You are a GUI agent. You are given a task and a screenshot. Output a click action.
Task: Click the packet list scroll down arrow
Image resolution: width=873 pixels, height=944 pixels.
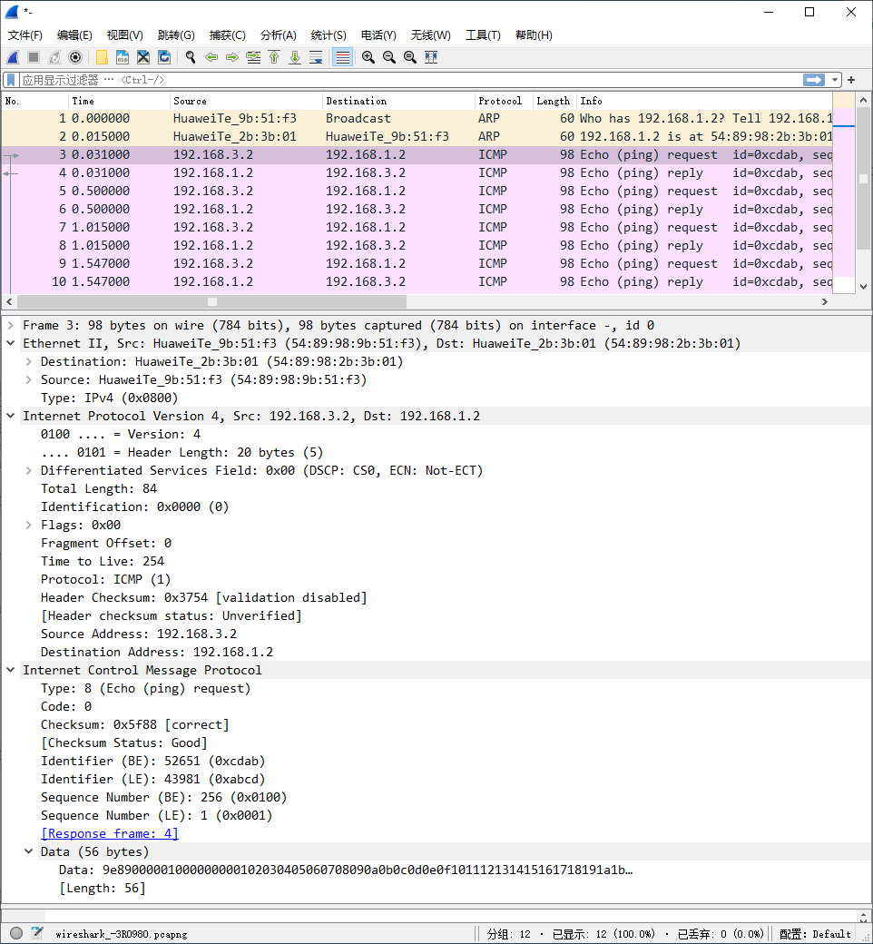coord(863,287)
